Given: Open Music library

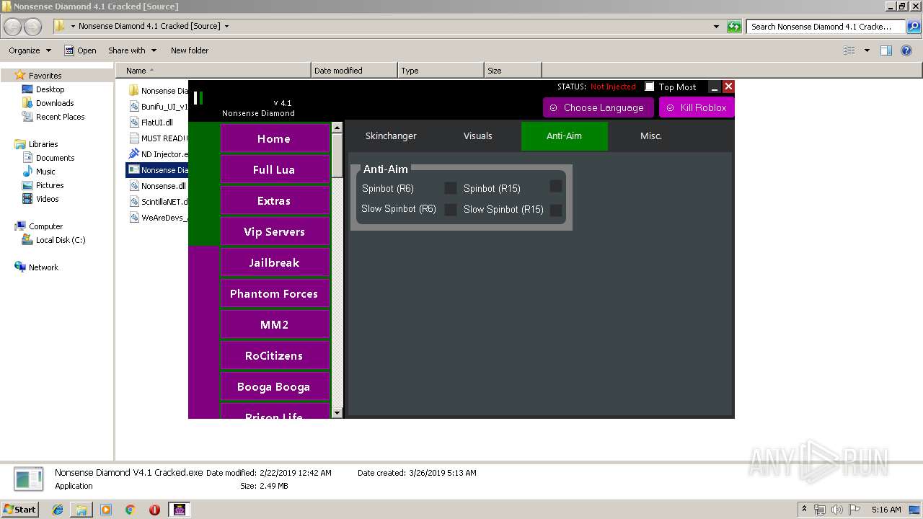Looking at the screenshot, I should [x=45, y=172].
